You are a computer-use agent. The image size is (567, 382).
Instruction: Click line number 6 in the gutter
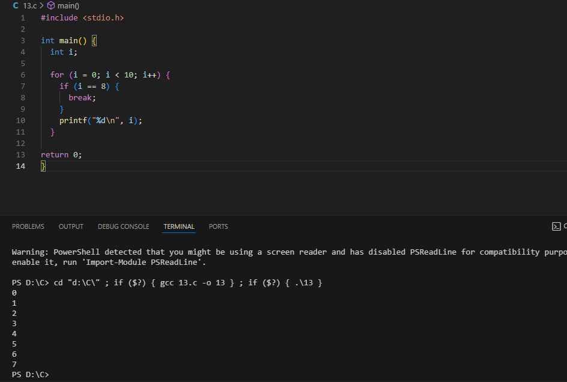pyautogui.click(x=23, y=75)
